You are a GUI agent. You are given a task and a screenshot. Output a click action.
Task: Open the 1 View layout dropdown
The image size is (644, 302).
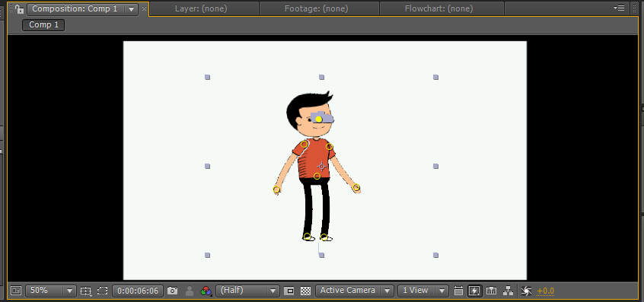click(422, 291)
